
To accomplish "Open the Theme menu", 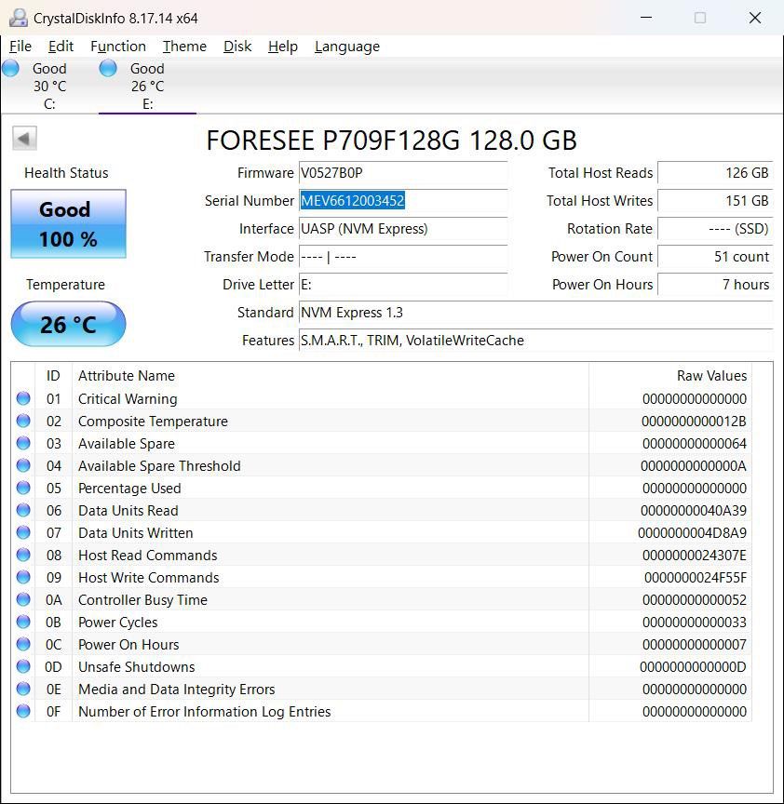I will tap(184, 47).
